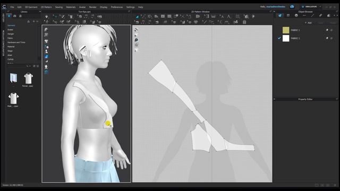Select the large A text tool in 2D toolbar

(228, 16)
